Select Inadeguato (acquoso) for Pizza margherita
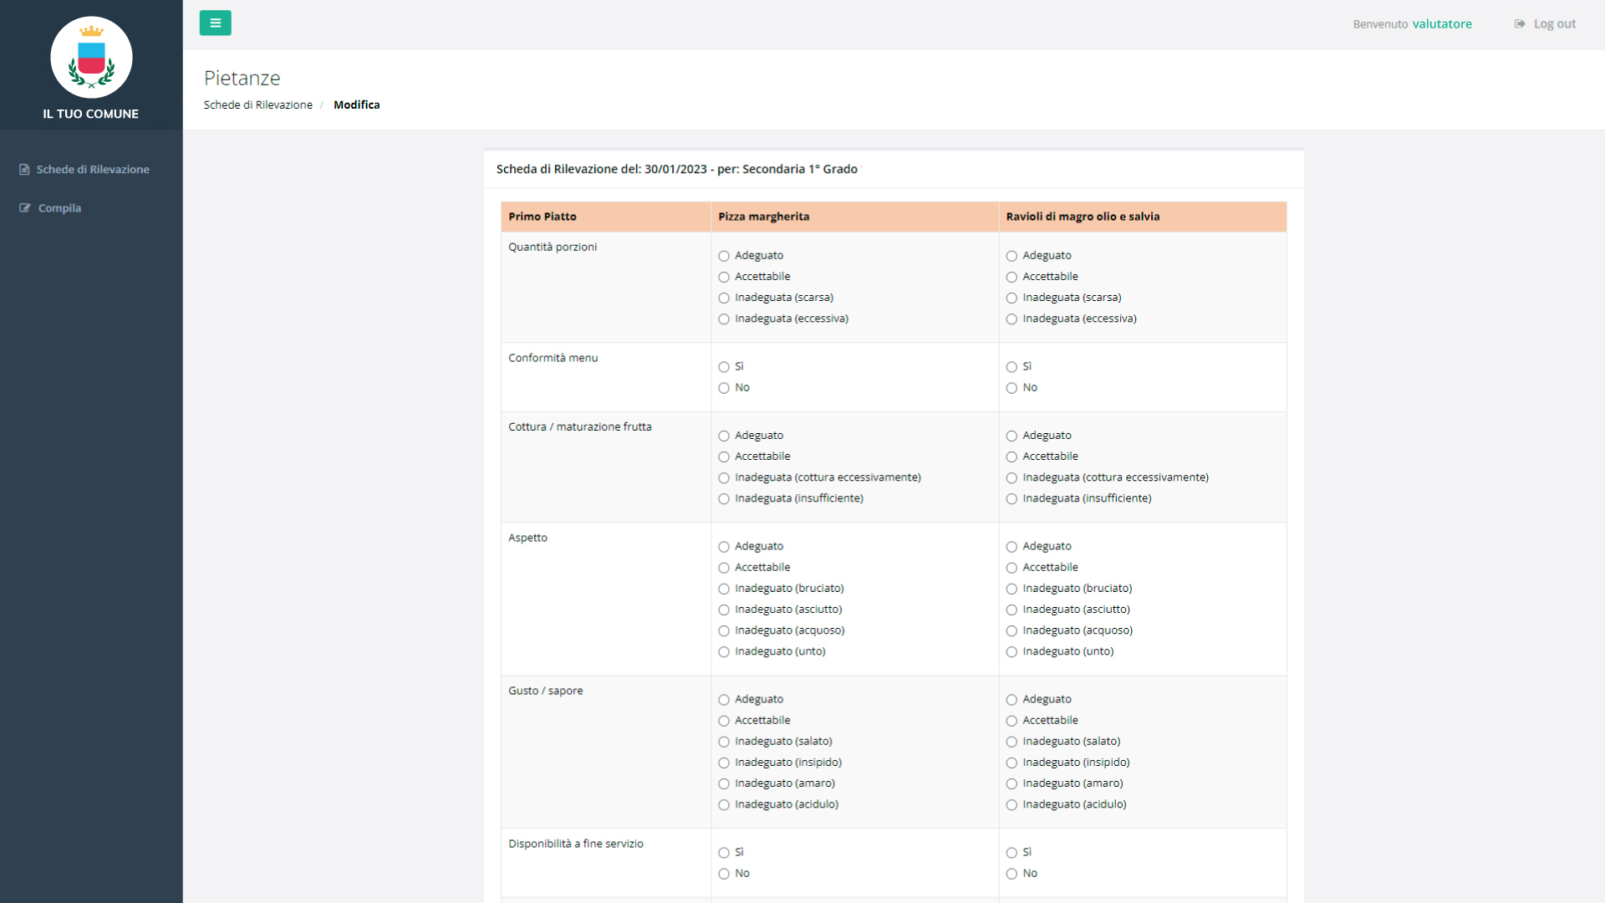Screen dimensions: 1605x903 click(724, 630)
